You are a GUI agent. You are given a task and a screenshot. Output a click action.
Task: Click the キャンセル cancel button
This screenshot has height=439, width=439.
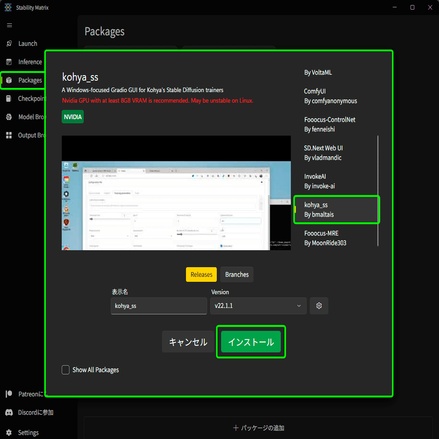188,341
